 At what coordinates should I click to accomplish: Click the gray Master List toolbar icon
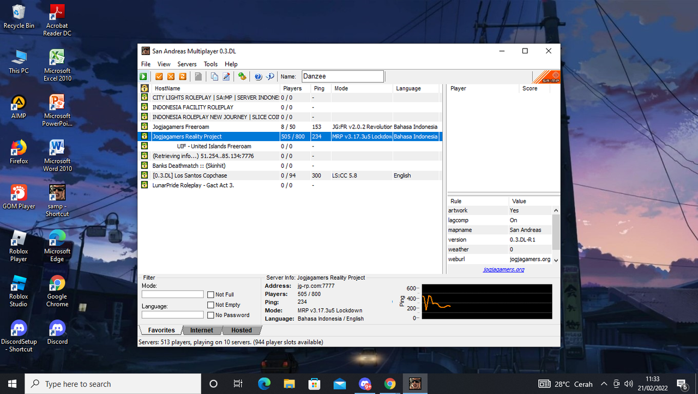point(198,77)
